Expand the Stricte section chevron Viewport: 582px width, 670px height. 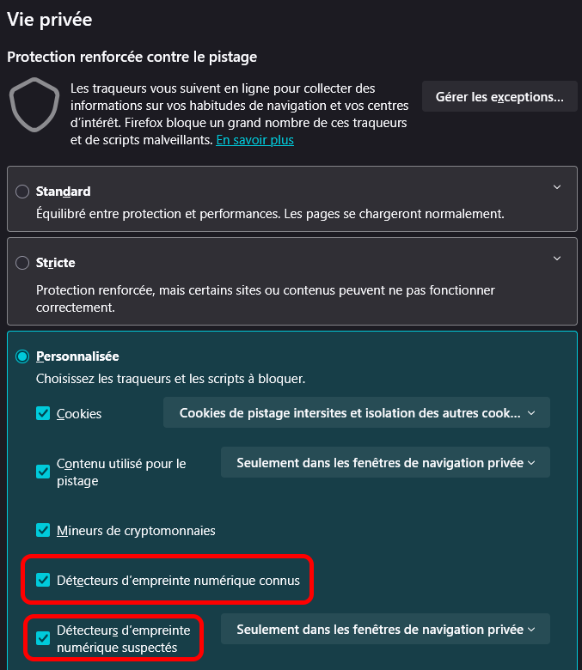(557, 259)
